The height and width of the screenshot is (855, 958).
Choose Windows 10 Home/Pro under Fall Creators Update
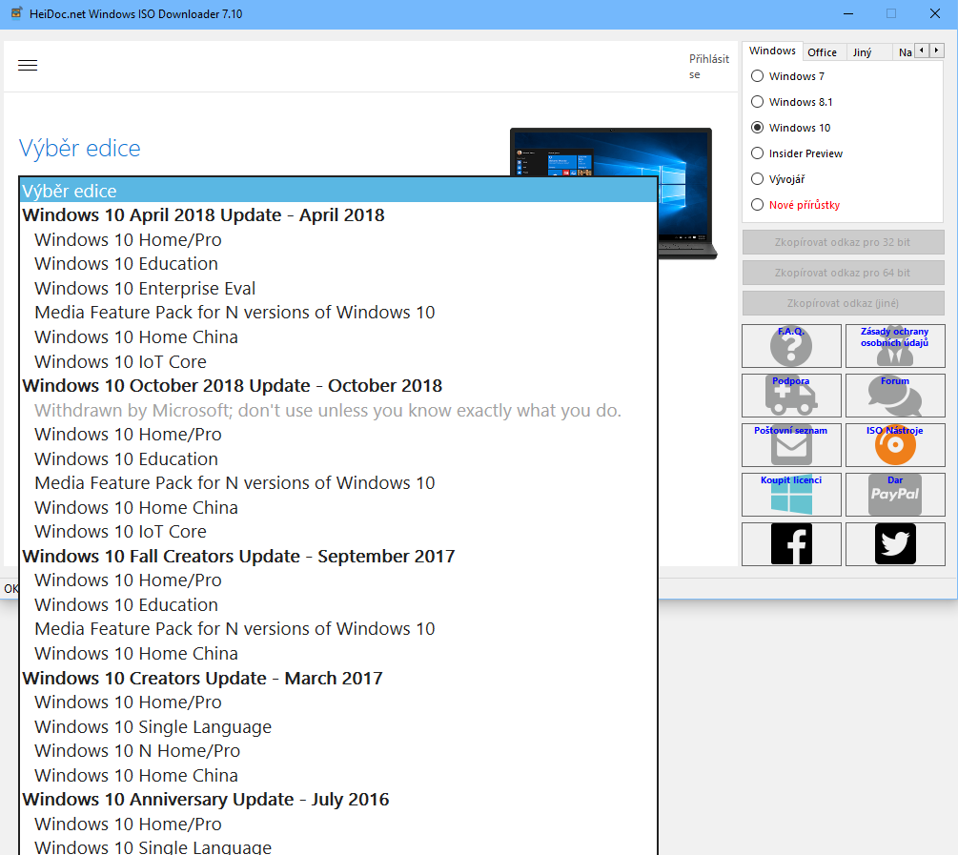(x=338, y=580)
